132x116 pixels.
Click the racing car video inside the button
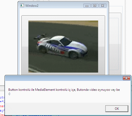[63, 47]
